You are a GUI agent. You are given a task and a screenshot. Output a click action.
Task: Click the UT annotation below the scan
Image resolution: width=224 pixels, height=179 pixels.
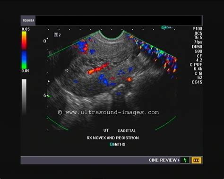(x=106, y=130)
